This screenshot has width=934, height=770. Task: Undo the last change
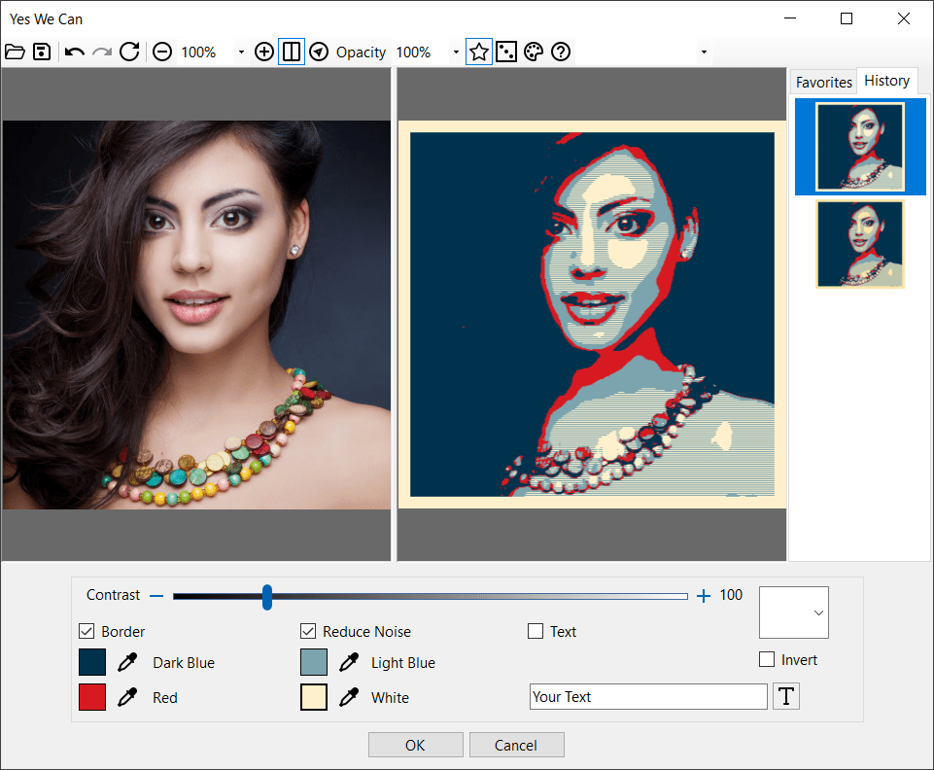click(x=75, y=52)
